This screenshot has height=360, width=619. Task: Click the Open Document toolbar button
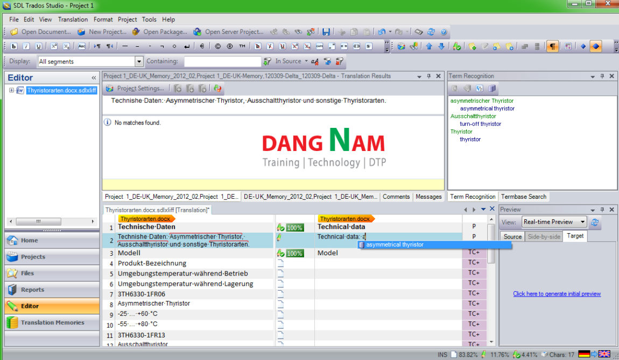pos(40,32)
